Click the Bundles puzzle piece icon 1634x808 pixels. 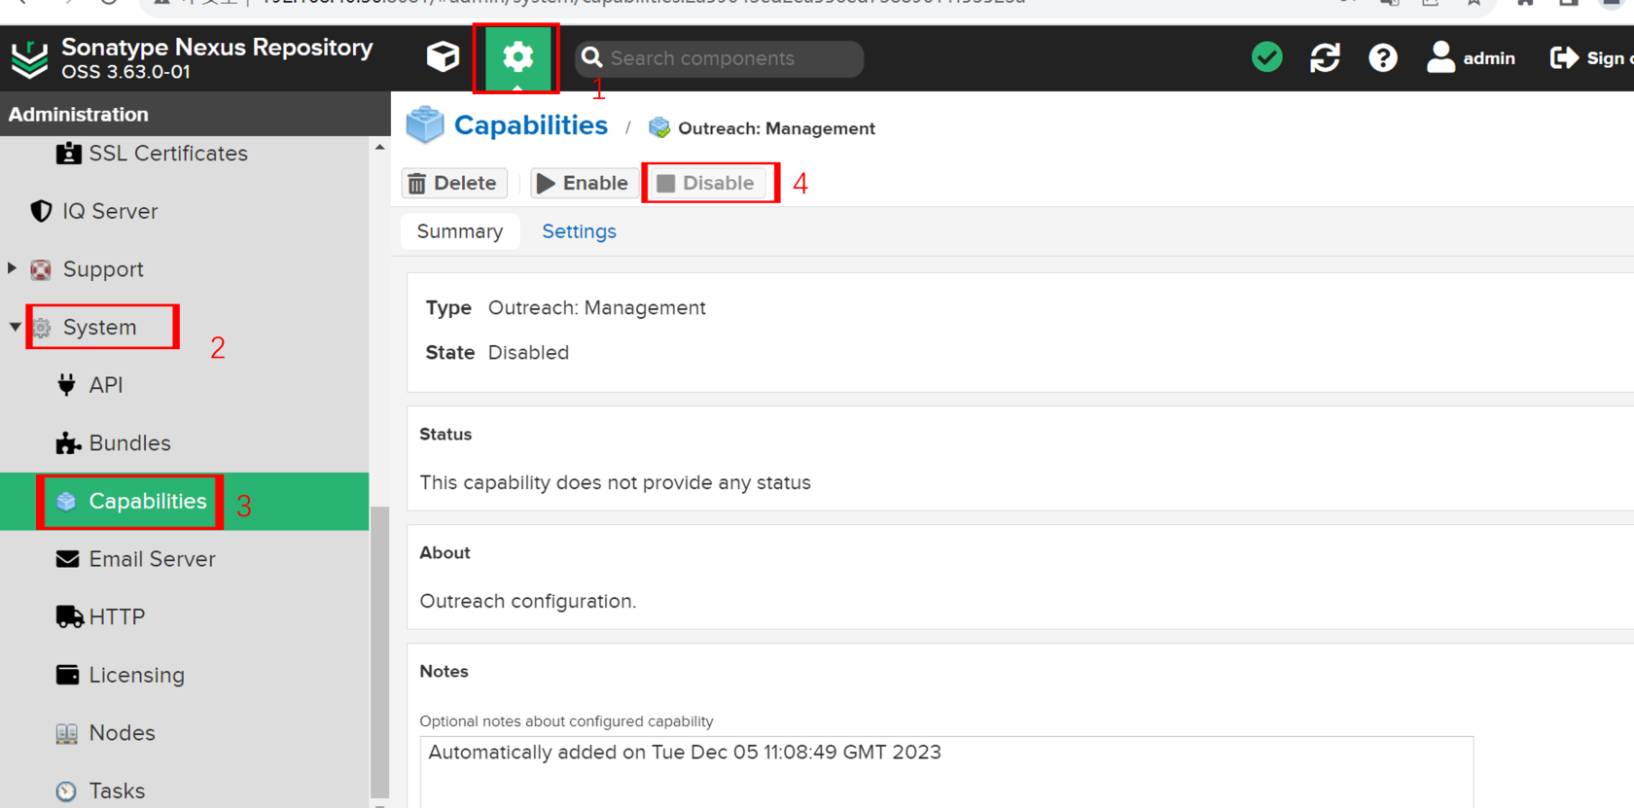pyautogui.click(x=68, y=443)
